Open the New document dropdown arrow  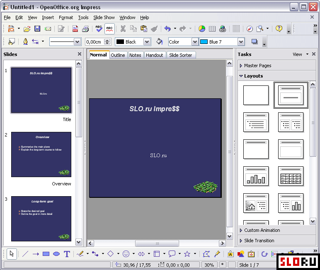tap(19, 29)
